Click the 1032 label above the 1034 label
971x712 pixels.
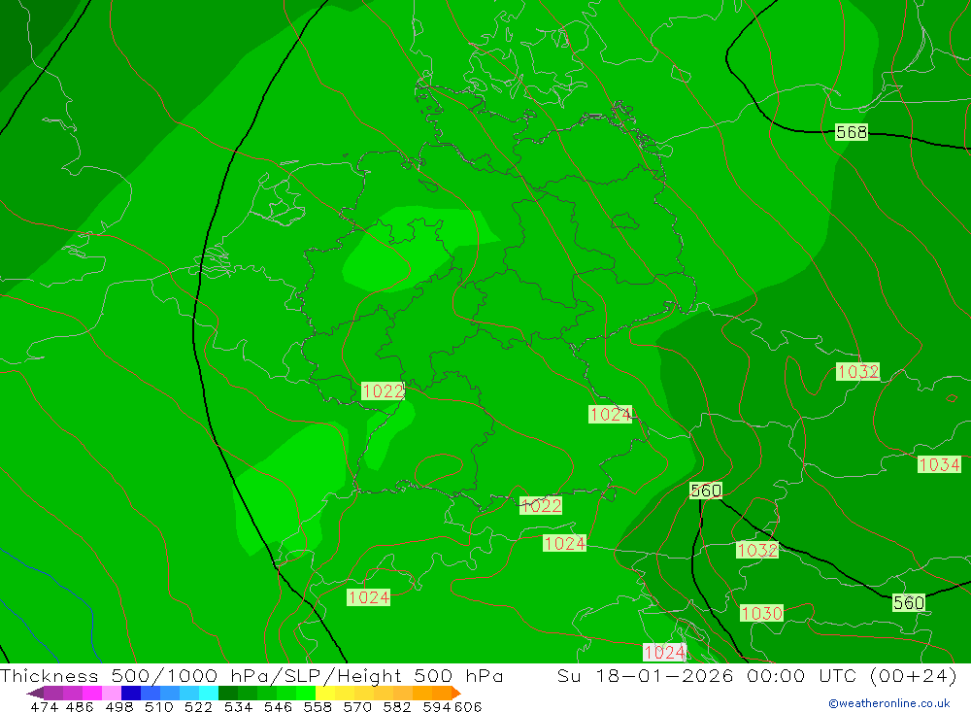pyautogui.click(x=857, y=371)
